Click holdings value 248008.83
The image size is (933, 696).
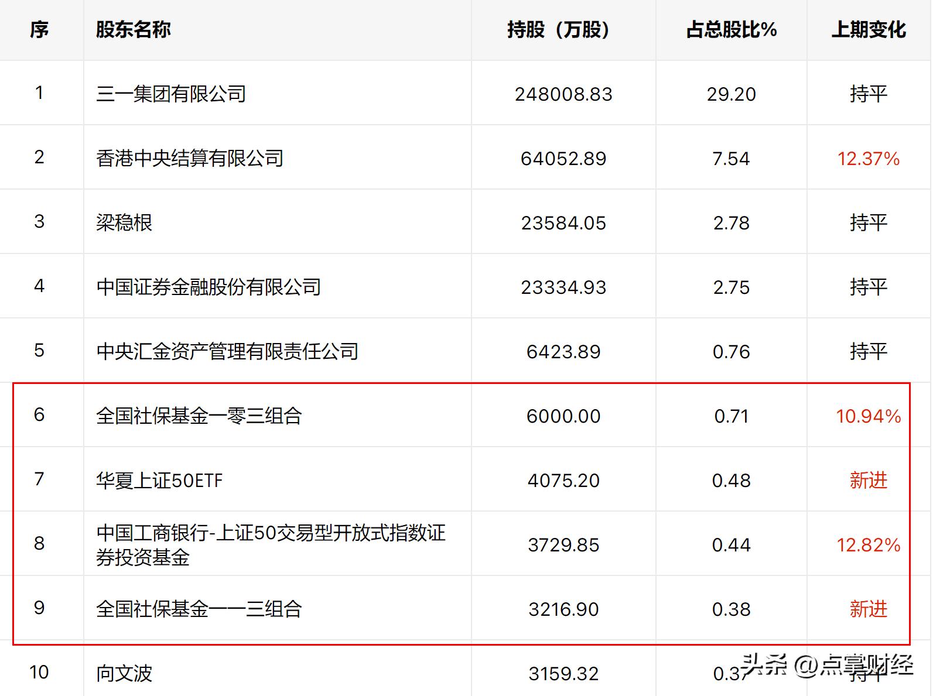[563, 94]
